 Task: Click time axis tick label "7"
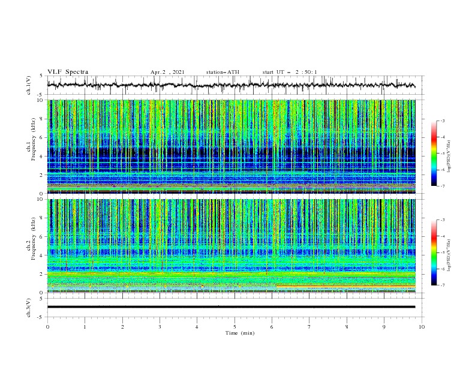pyautogui.click(x=309, y=327)
